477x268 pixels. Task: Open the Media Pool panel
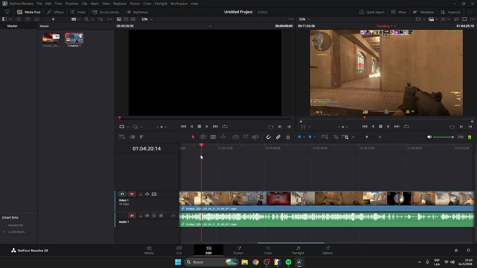[29, 12]
